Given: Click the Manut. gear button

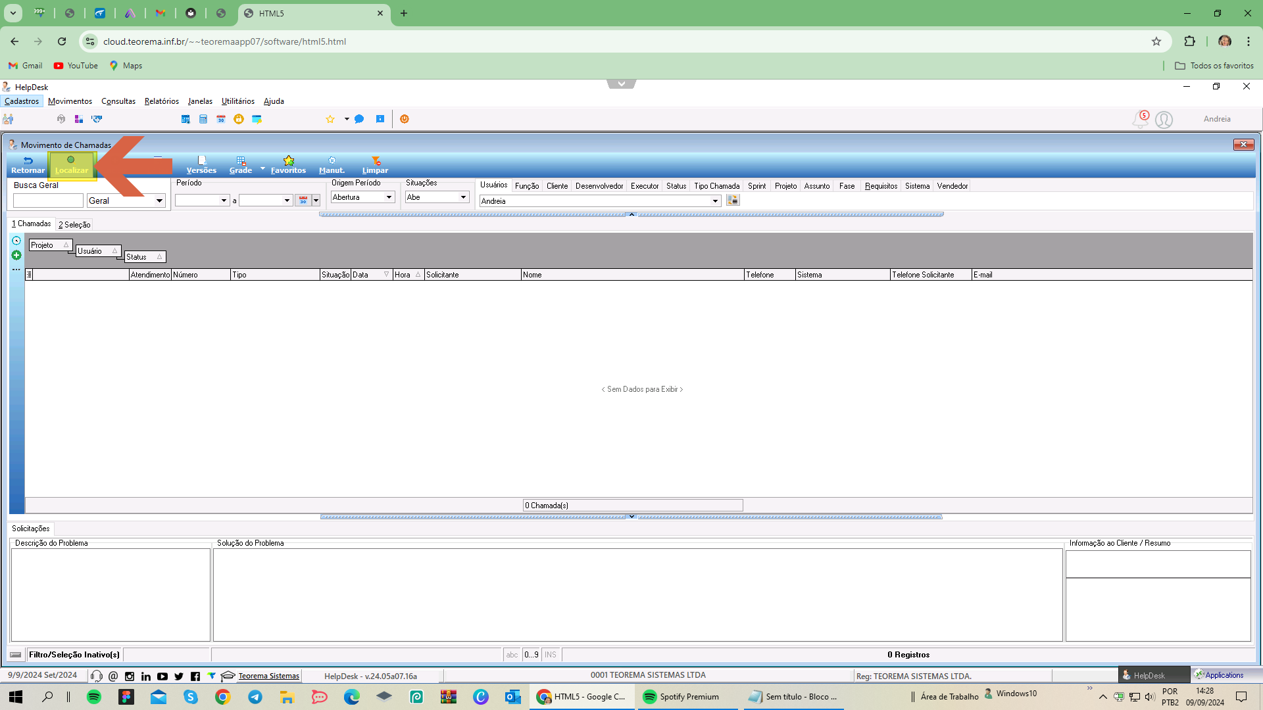Looking at the screenshot, I should click(x=332, y=165).
